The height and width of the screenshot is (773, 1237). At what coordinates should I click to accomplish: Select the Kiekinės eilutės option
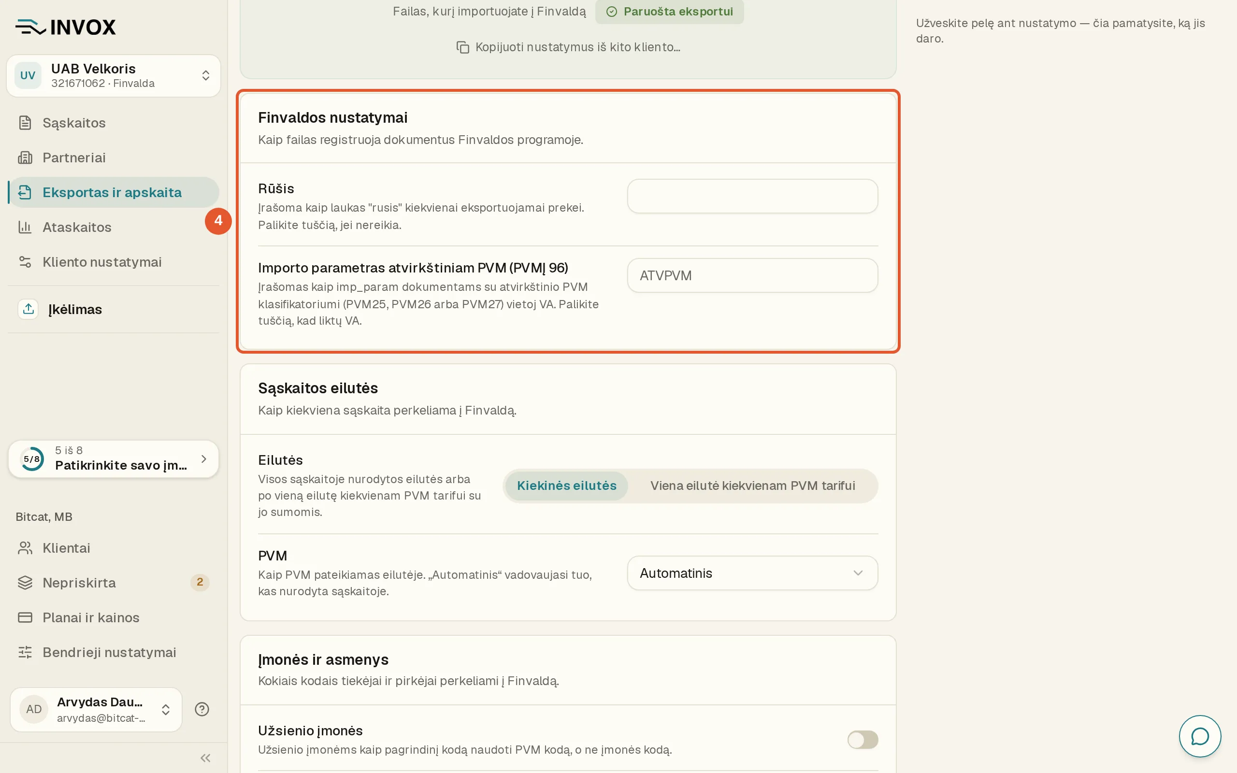click(x=566, y=486)
